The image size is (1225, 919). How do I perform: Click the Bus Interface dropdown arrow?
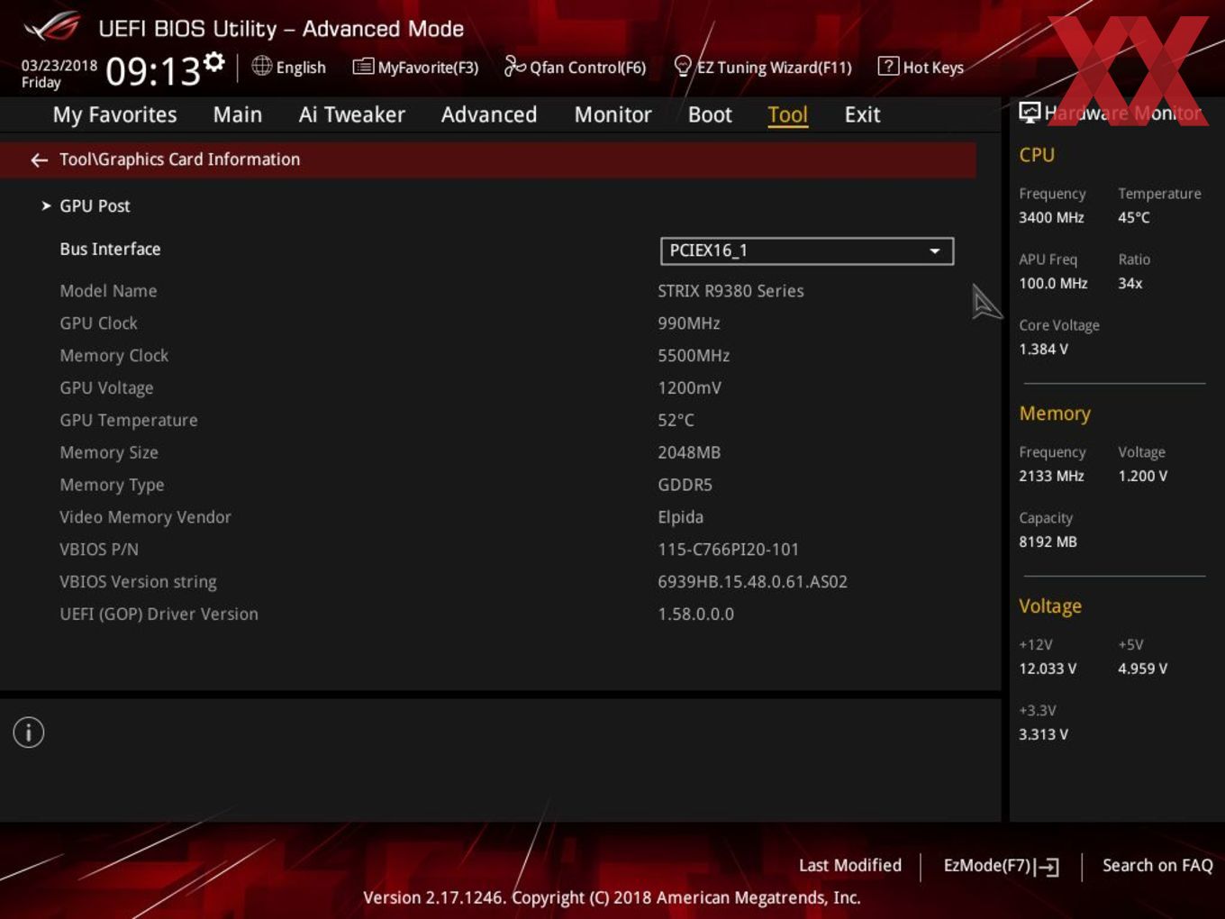(x=935, y=251)
